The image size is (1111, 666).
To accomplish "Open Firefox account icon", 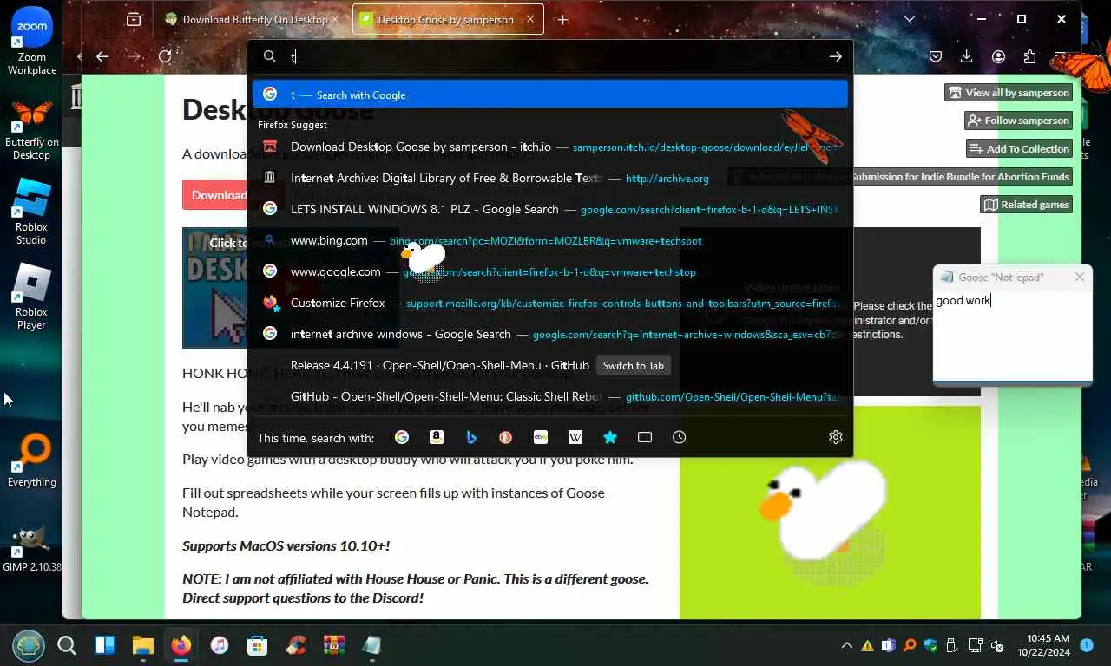I will tap(998, 56).
